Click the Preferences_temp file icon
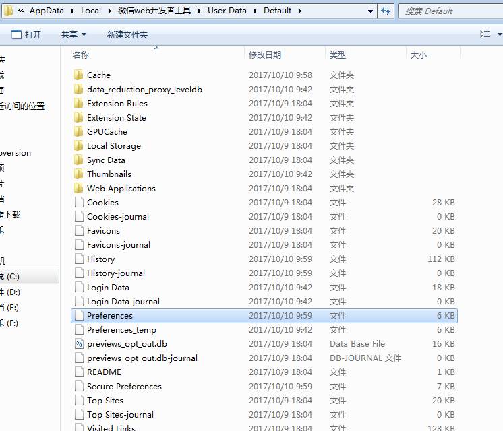Screen dimensions: 503x431 pyautogui.click(x=79, y=329)
